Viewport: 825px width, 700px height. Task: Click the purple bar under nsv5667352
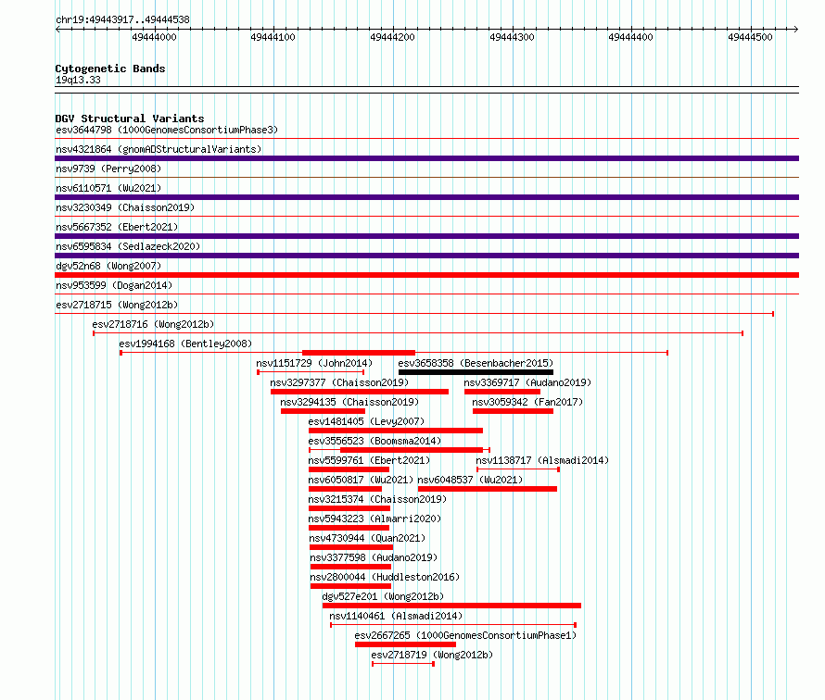pyautogui.click(x=426, y=236)
